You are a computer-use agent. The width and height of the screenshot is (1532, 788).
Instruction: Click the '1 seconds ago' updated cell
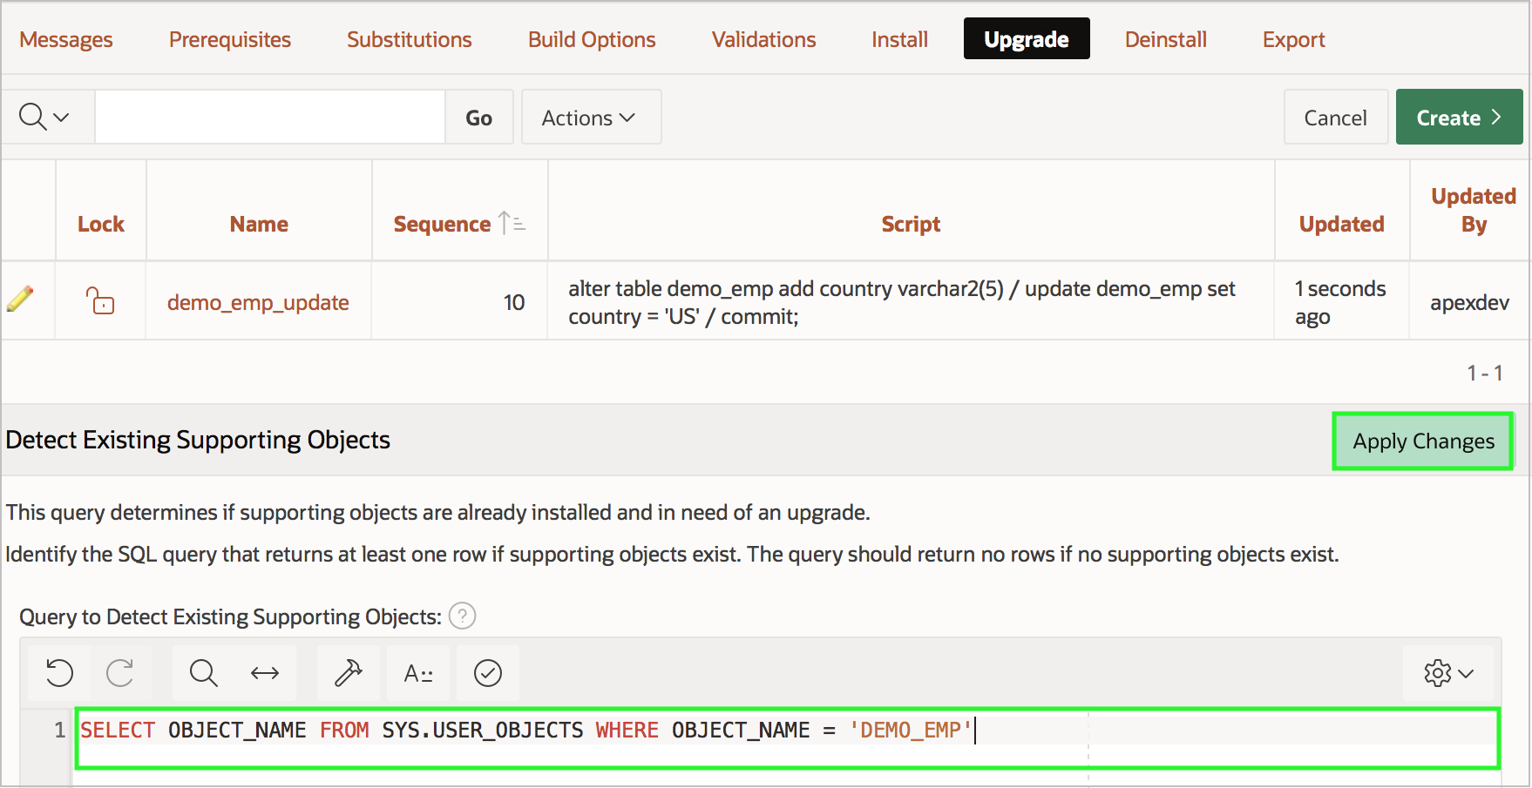point(1340,302)
